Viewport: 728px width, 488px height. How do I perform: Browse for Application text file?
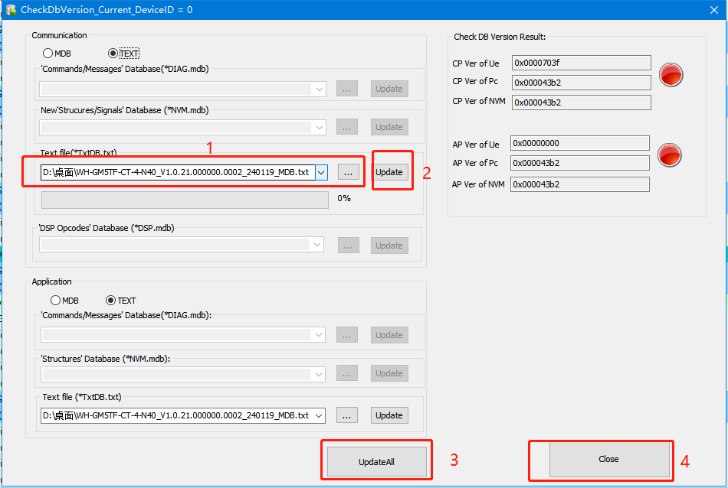click(x=347, y=415)
